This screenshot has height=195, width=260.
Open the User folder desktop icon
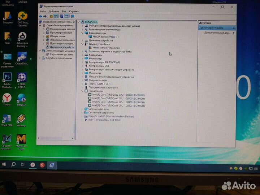click(8, 38)
